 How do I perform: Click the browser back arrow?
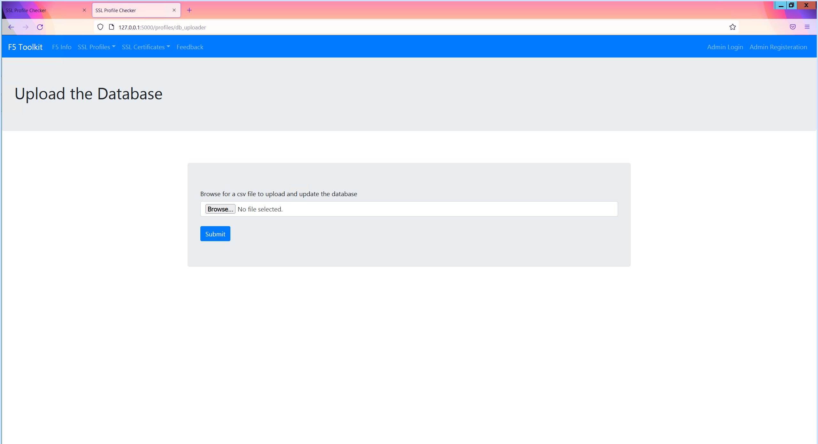(11, 27)
